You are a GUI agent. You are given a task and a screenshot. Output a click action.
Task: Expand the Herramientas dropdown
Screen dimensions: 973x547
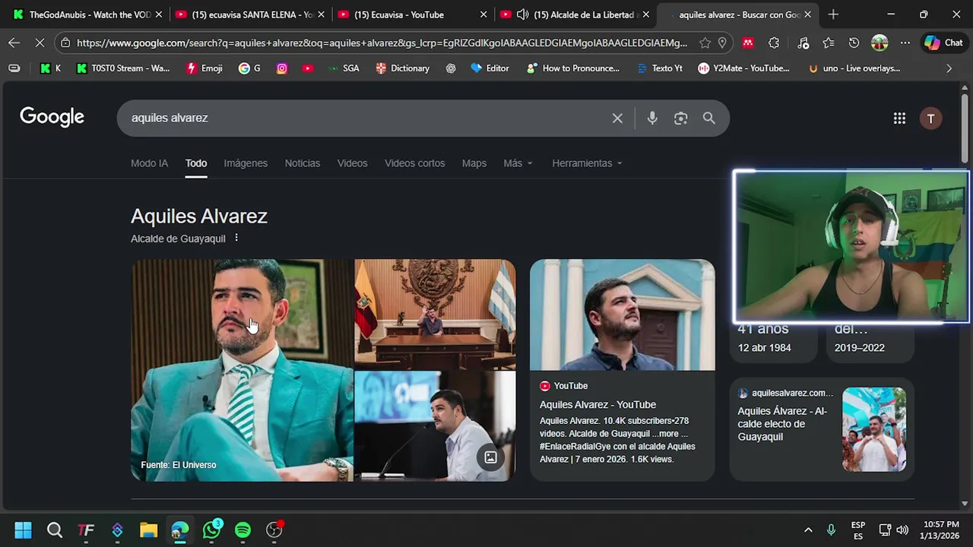(587, 163)
